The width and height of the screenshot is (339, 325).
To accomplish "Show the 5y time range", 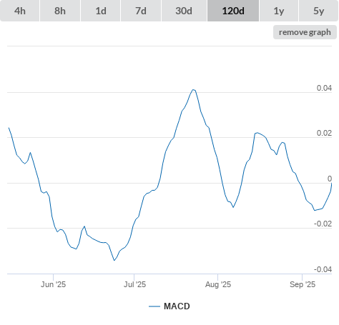I will click(x=319, y=11).
